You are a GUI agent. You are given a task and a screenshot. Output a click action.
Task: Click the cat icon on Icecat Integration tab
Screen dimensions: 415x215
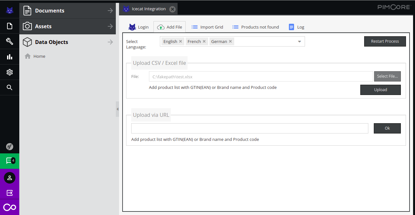[x=126, y=9]
